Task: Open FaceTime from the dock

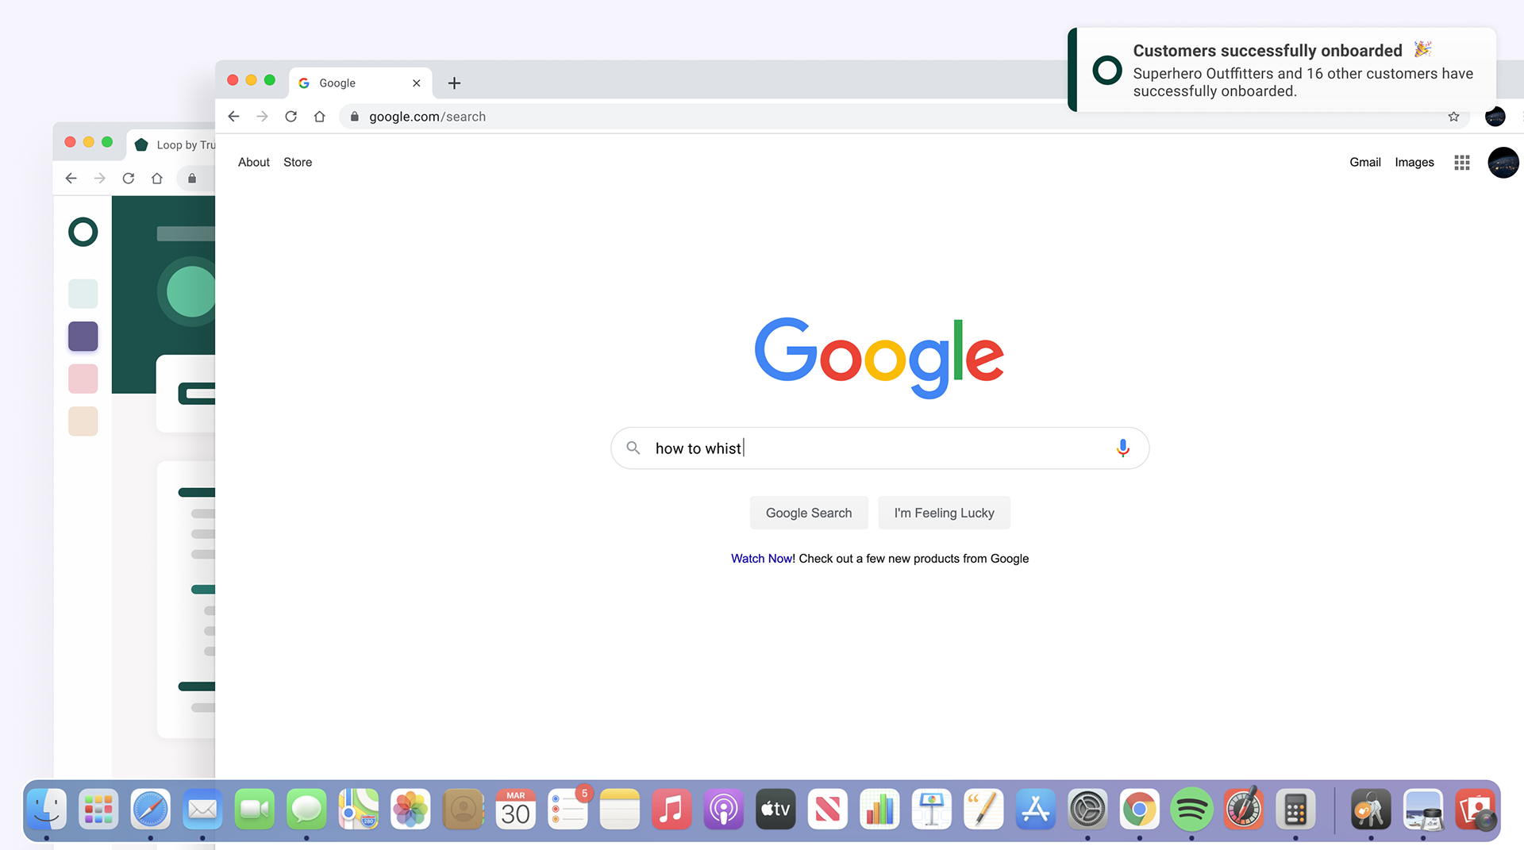Action: click(255, 810)
